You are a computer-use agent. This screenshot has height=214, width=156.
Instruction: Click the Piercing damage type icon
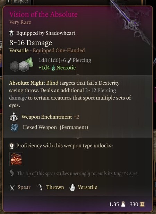coord(70,61)
